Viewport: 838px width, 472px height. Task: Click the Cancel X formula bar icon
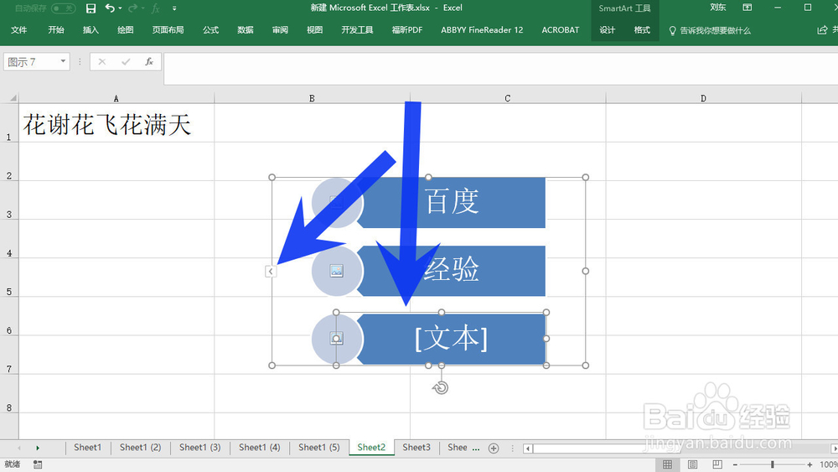[x=102, y=62]
